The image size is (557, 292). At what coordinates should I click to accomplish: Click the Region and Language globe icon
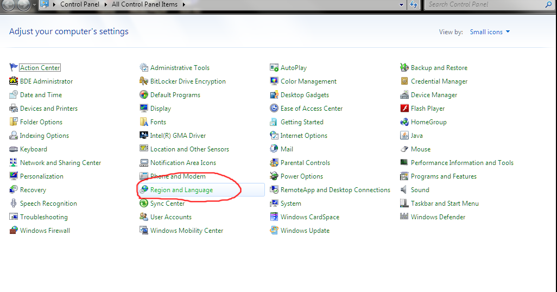click(x=144, y=190)
